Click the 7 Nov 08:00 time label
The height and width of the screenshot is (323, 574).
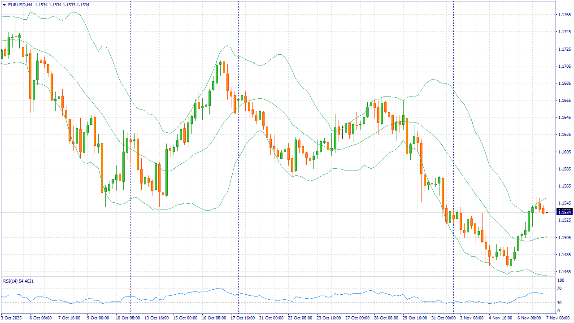click(558, 318)
